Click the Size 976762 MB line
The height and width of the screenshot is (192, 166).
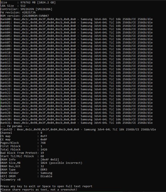28,2
